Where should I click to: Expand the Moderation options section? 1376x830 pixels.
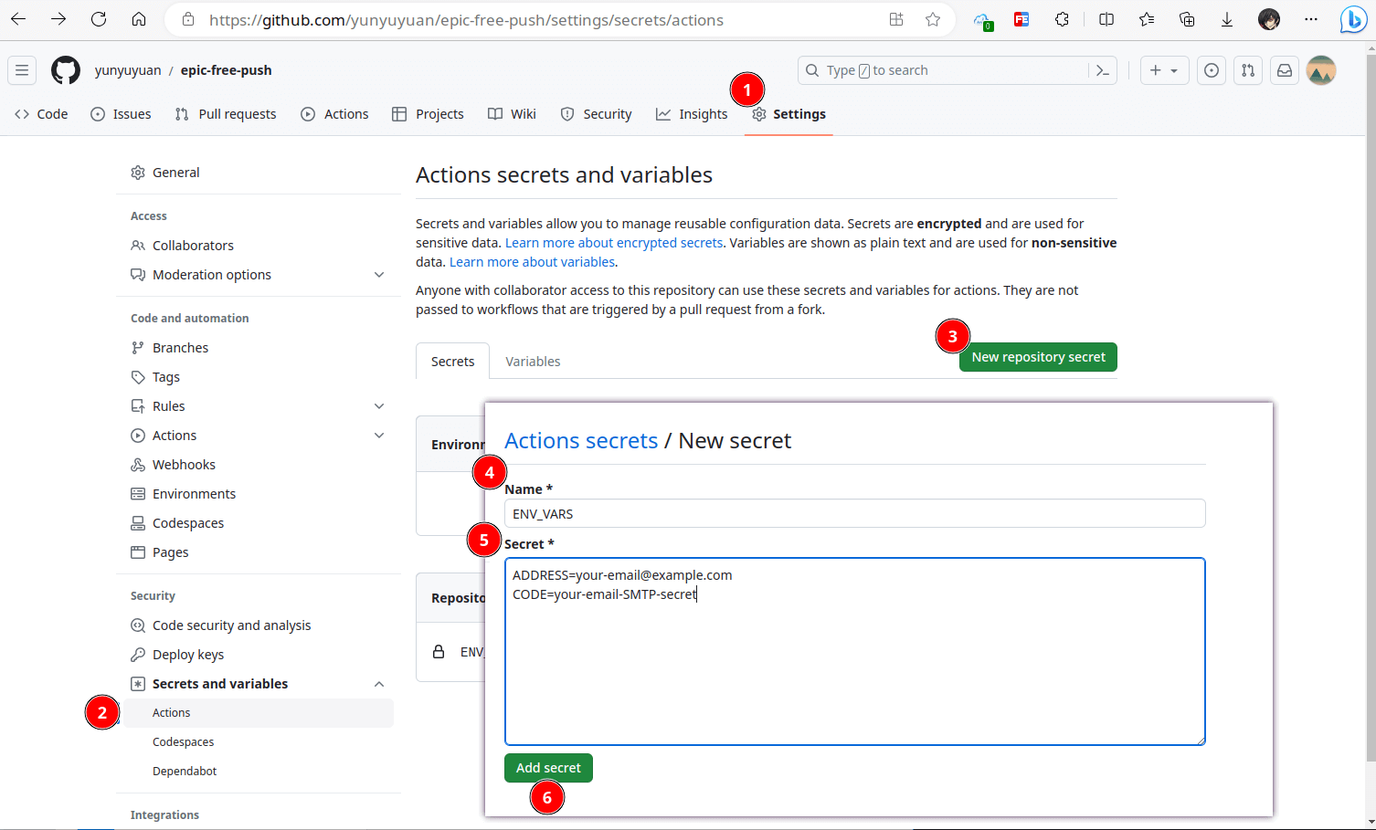pos(379,274)
